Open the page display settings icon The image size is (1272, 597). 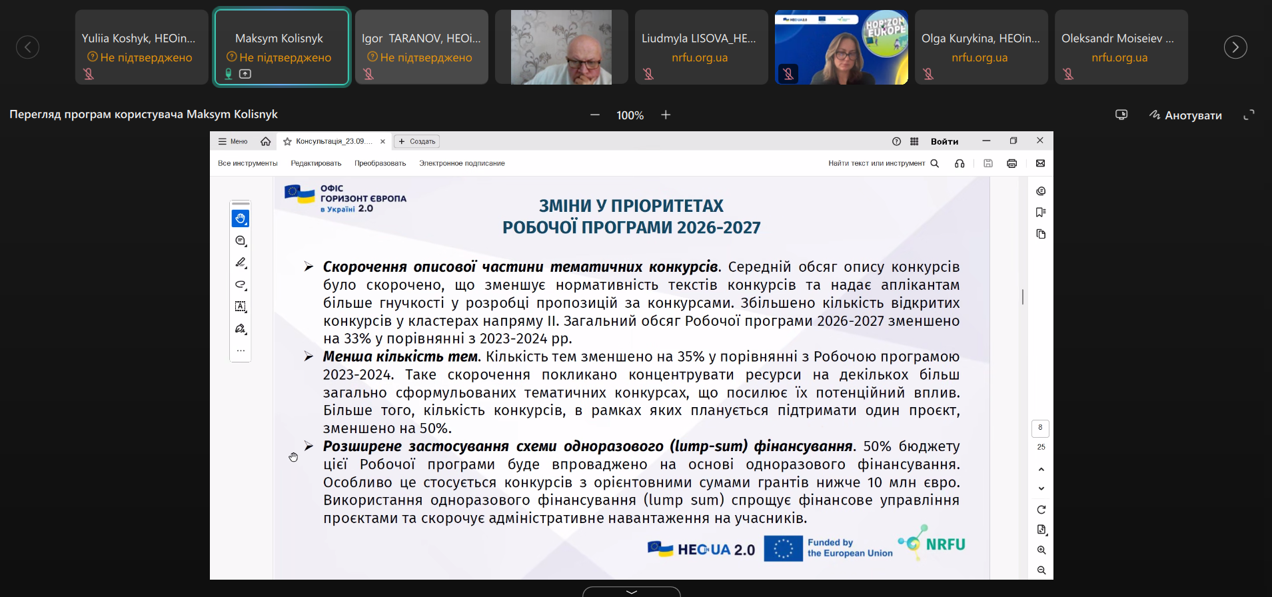pos(1041,530)
